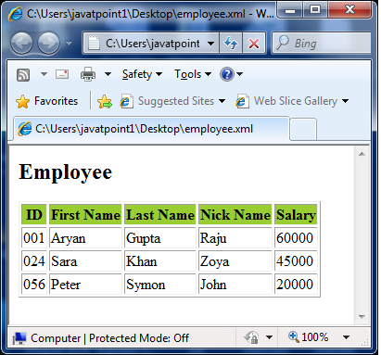Maximize the browser window
The height and width of the screenshot is (355, 381).
click(x=315, y=10)
